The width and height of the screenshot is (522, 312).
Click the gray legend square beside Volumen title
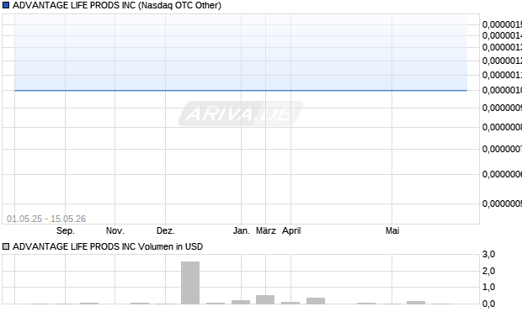[6, 246]
